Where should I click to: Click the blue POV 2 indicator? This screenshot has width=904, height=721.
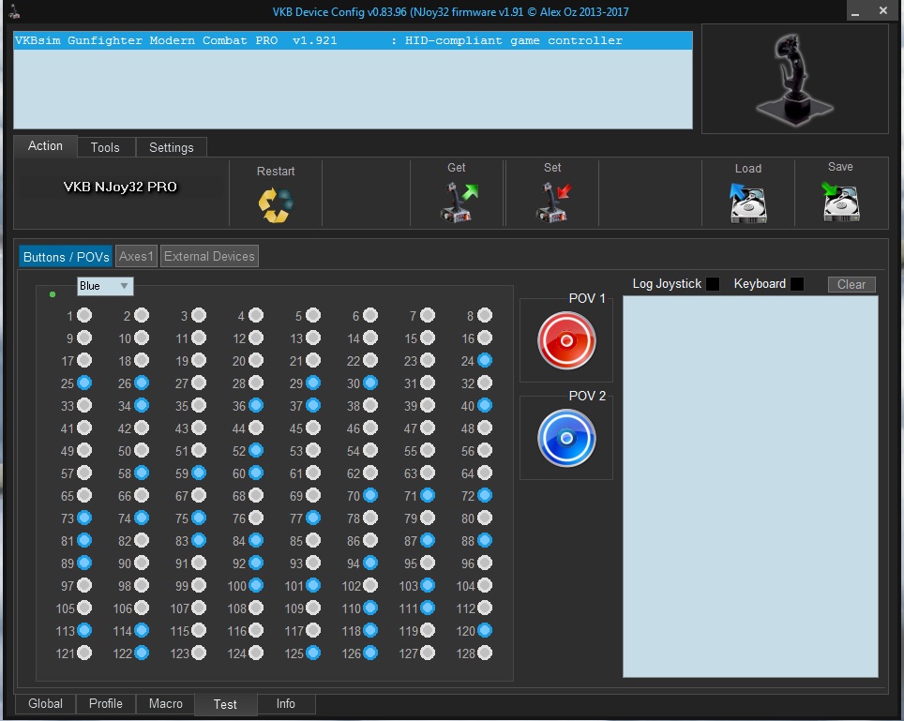(566, 438)
